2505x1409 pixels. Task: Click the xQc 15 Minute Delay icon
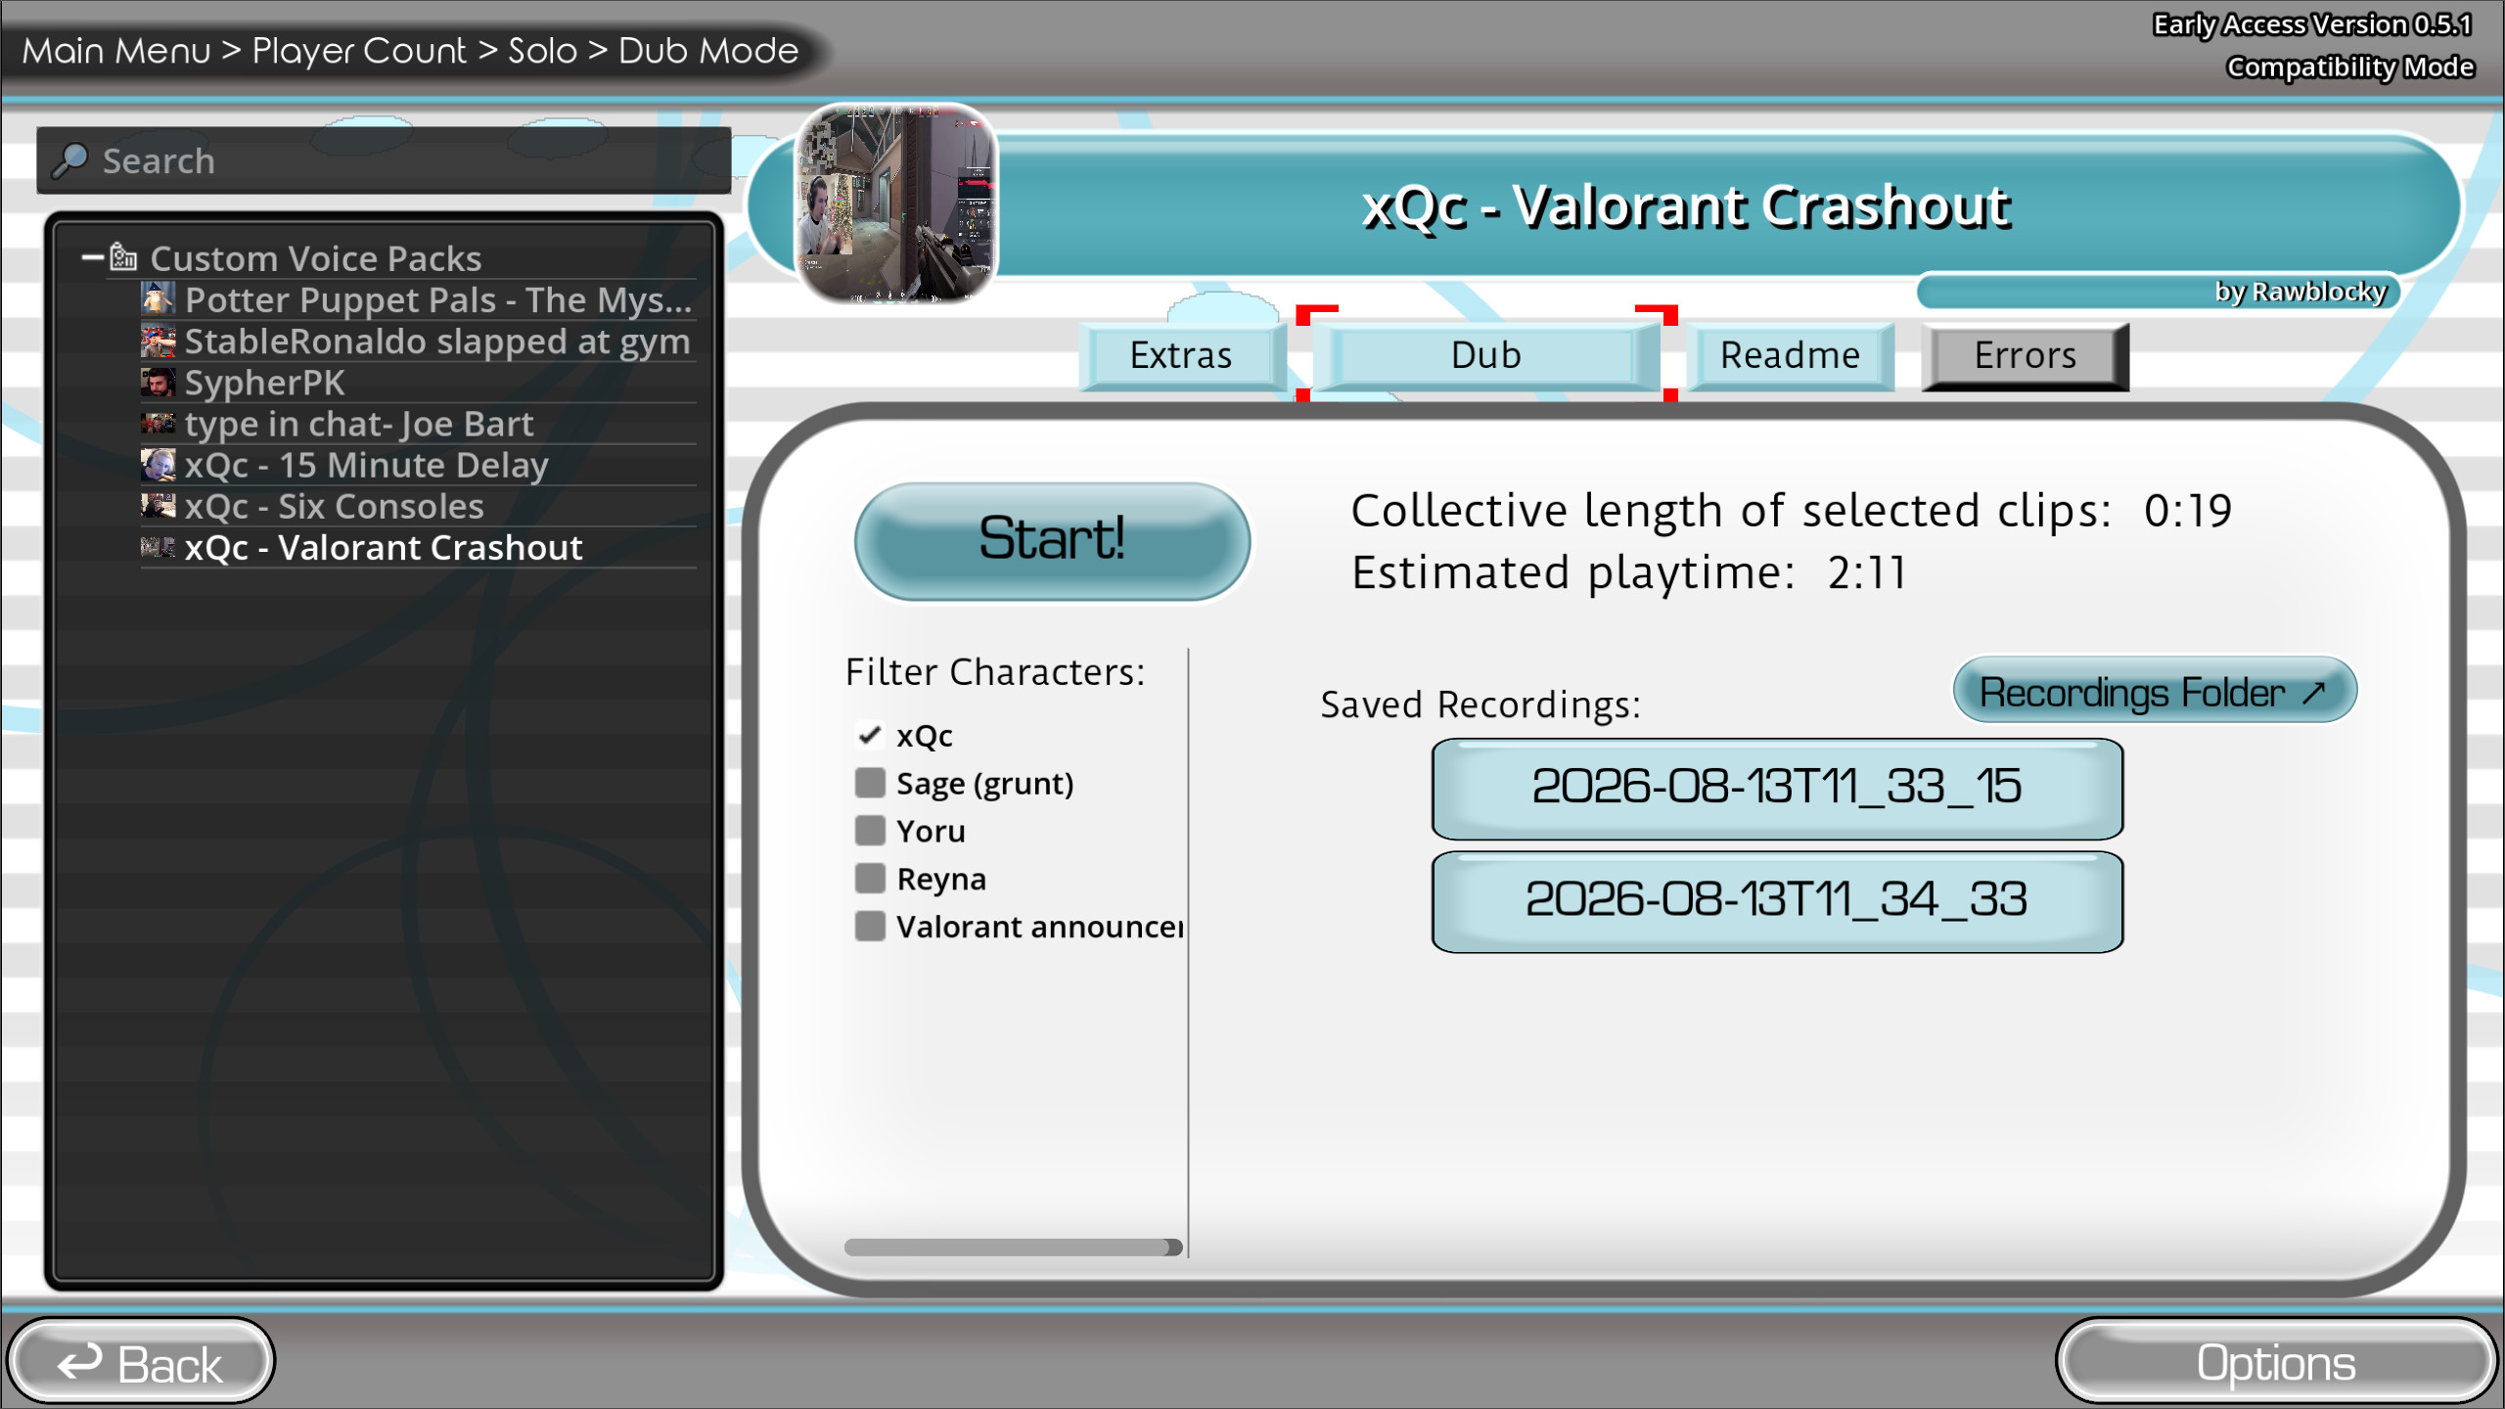pos(158,465)
